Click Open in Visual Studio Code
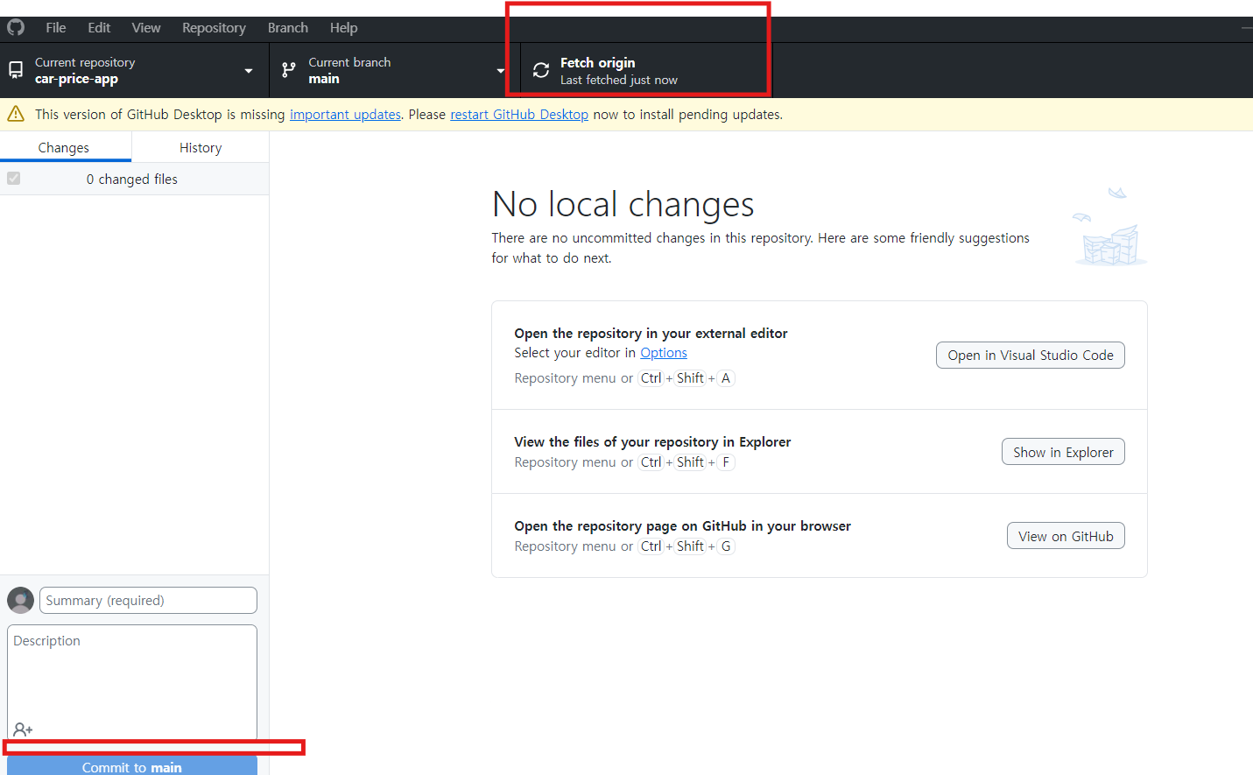The width and height of the screenshot is (1253, 775). [x=1031, y=355]
